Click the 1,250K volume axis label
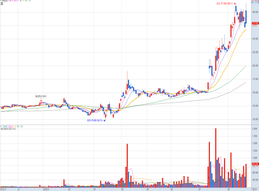This screenshot has height=191, width=259. (255, 151)
